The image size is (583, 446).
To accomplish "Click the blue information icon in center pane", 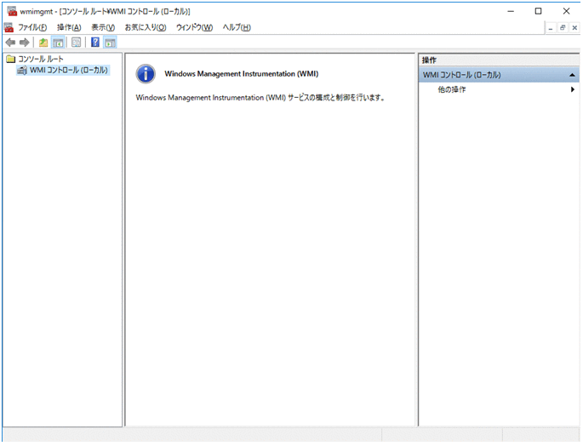I will 146,74.
